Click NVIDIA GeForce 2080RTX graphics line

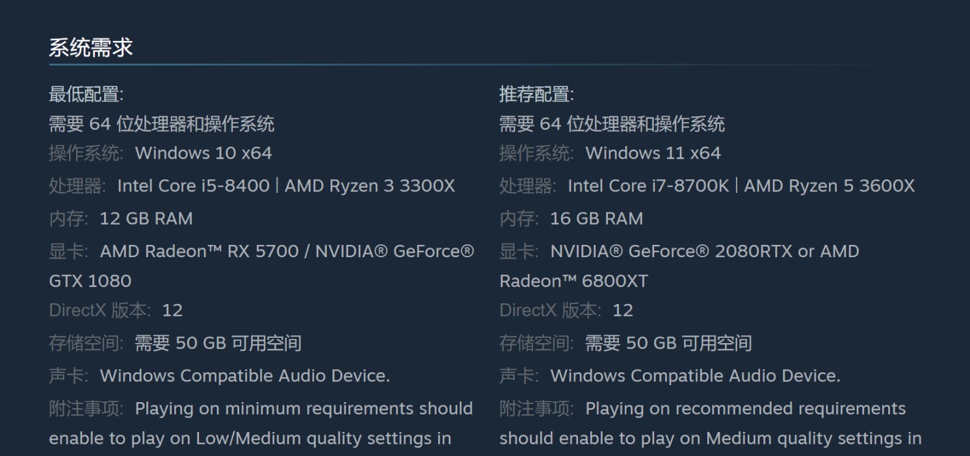[705, 251]
